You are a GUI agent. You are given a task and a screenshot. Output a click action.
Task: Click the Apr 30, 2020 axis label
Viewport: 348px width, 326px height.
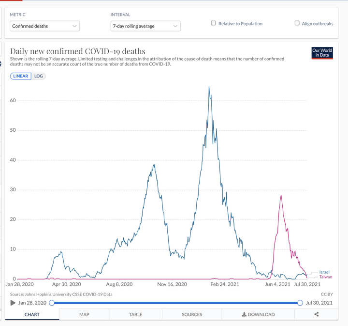point(66,284)
